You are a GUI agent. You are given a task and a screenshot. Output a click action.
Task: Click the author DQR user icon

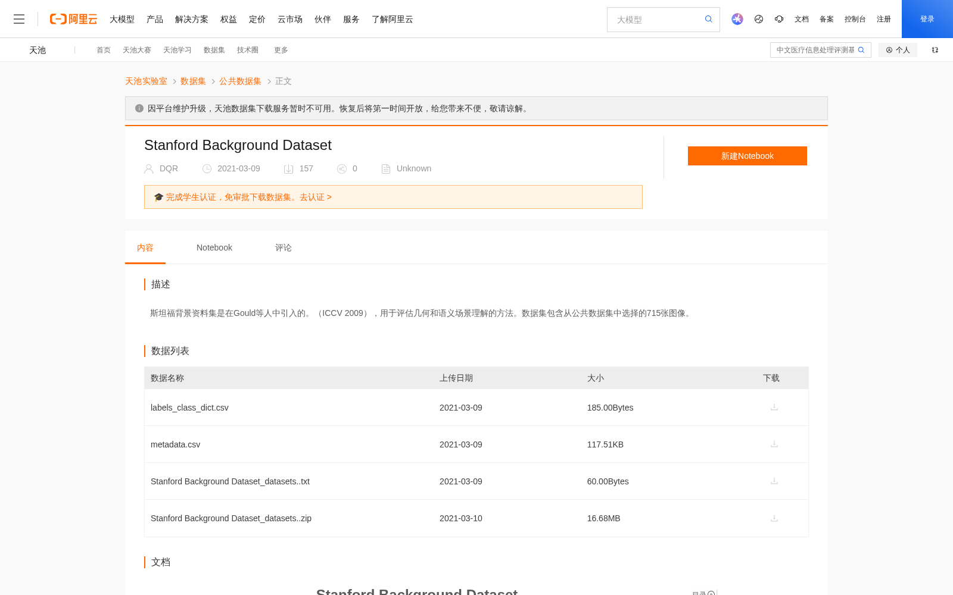click(x=149, y=169)
